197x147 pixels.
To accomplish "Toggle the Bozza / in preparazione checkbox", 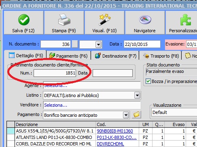I will tap(148, 81).
